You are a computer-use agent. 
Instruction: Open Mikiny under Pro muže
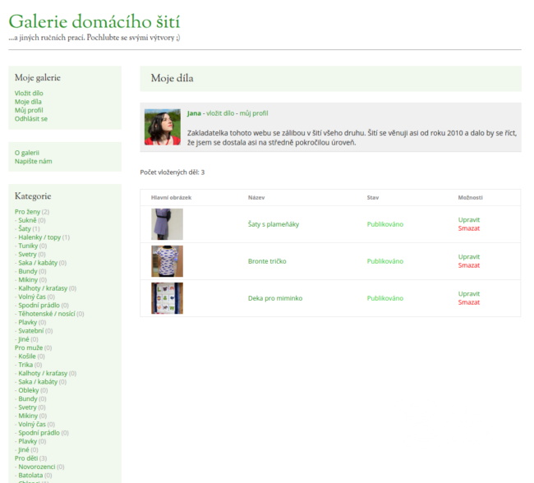[x=28, y=416]
